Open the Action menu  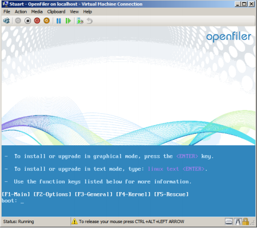21,12
